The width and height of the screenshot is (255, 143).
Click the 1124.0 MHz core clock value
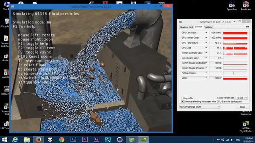coord(216,33)
